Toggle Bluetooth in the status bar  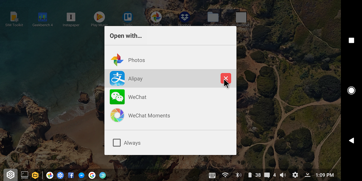click(238, 175)
